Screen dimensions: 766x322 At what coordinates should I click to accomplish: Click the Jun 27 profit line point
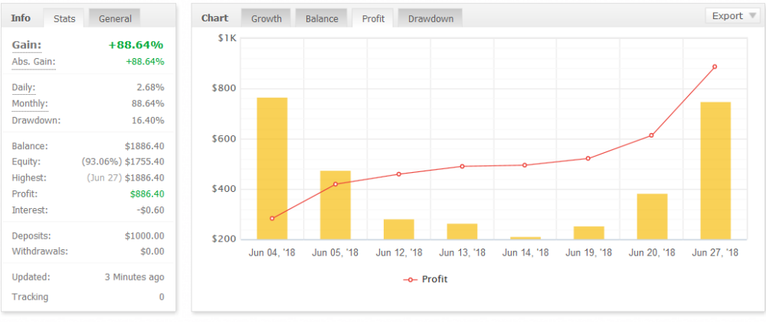point(715,67)
